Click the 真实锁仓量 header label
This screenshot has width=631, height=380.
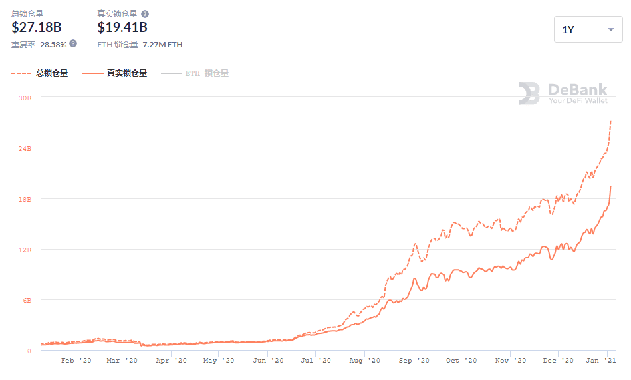(118, 14)
